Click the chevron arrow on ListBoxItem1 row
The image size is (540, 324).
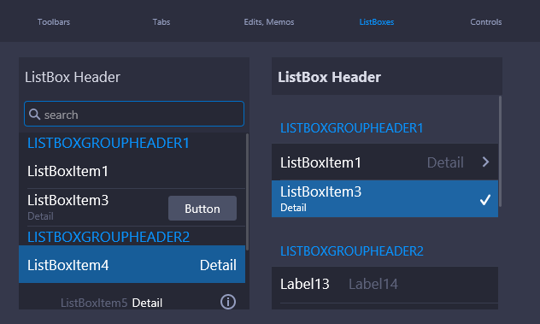tap(485, 162)
